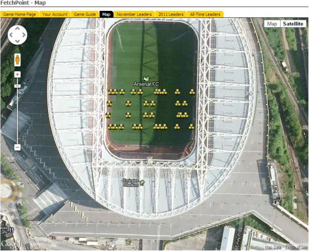
Task: Zoom in with the plus button
Action: coord(17,75)
